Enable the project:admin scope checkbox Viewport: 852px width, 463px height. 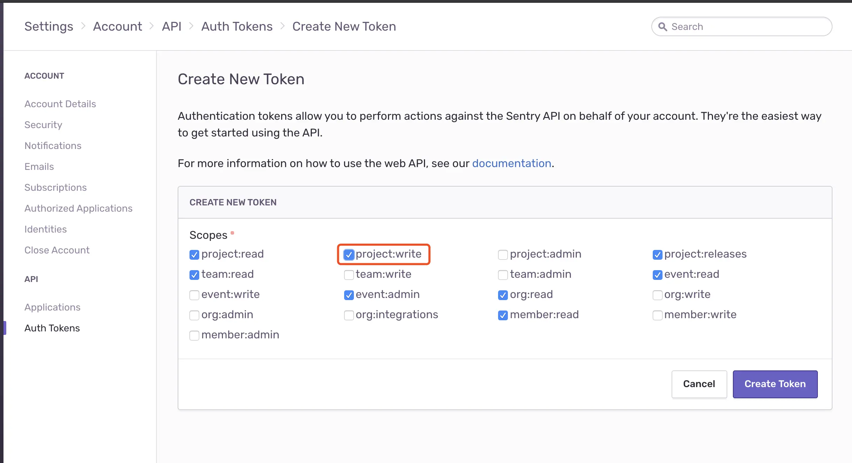tap(503, 255)
